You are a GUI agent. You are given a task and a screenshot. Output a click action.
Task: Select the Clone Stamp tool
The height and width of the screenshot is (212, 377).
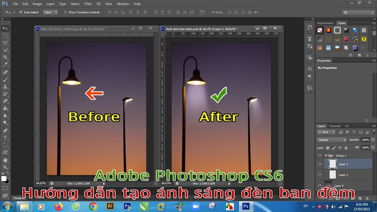[x=5, y=87]
